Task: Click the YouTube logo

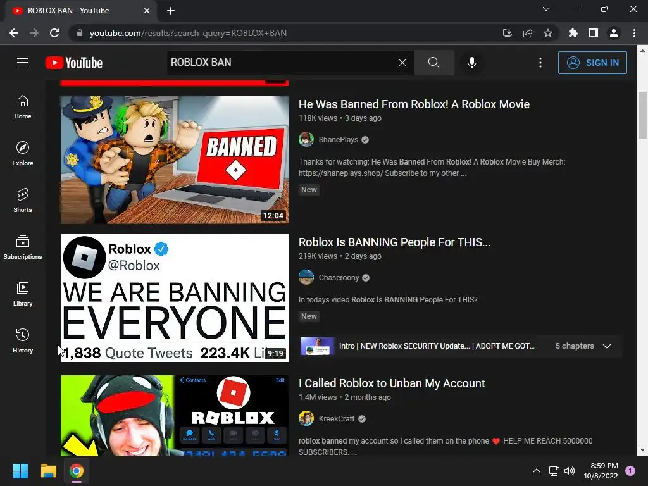Action: [74, 63]
